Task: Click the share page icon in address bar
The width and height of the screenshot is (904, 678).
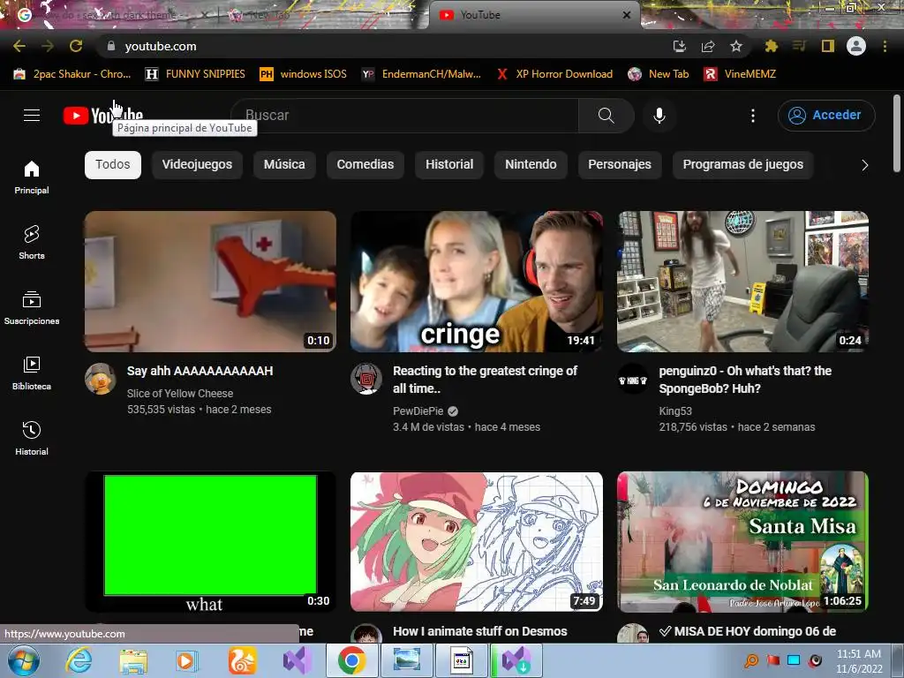Action: pos(708,46)
